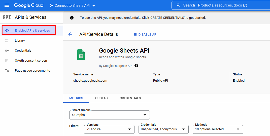Open the Connect to Sheets API project picker

click(x=72, y=6)
